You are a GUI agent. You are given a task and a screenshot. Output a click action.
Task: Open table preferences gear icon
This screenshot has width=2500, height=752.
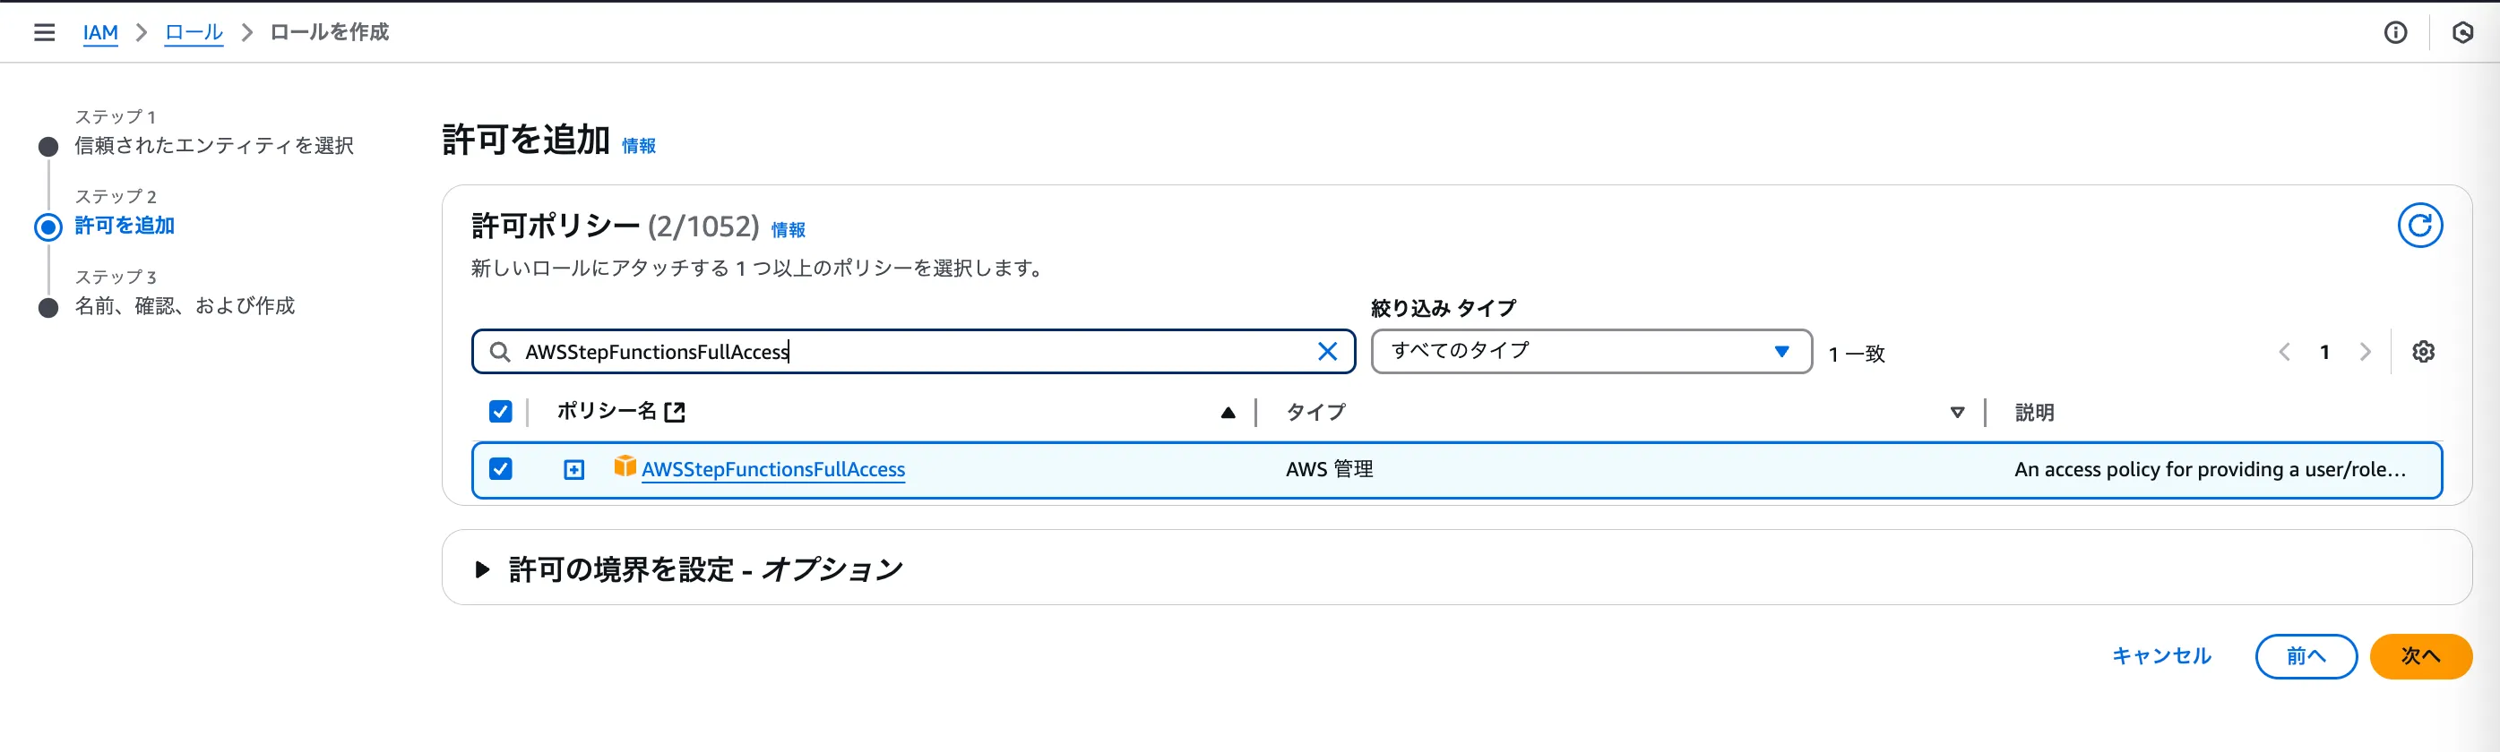click(2423, 352)
